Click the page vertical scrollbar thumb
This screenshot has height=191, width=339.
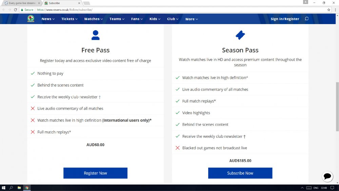pos(337,106)
